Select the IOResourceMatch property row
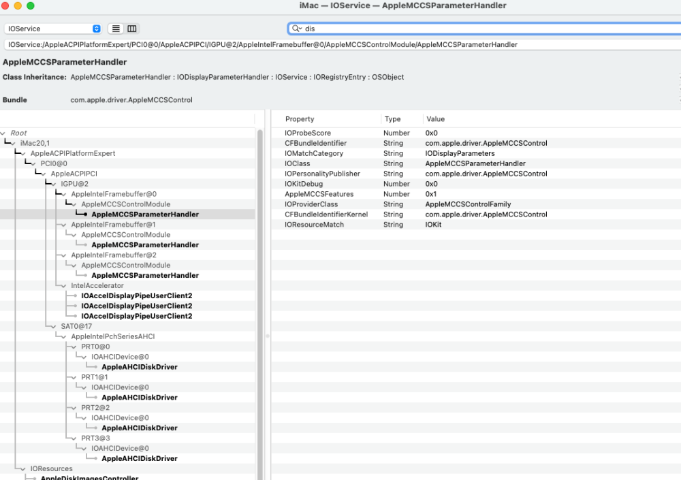 pyautogui.click(x=476, y=225)
